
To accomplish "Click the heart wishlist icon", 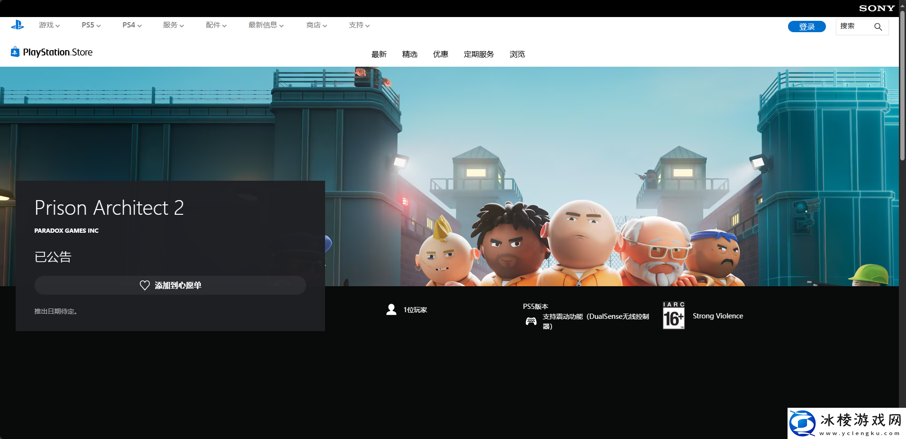I will click(x=145, y=285).
